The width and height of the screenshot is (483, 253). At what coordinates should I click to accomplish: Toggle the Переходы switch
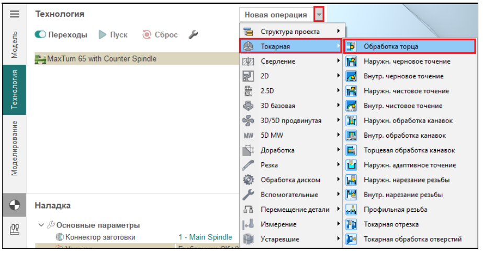(41, 35)
